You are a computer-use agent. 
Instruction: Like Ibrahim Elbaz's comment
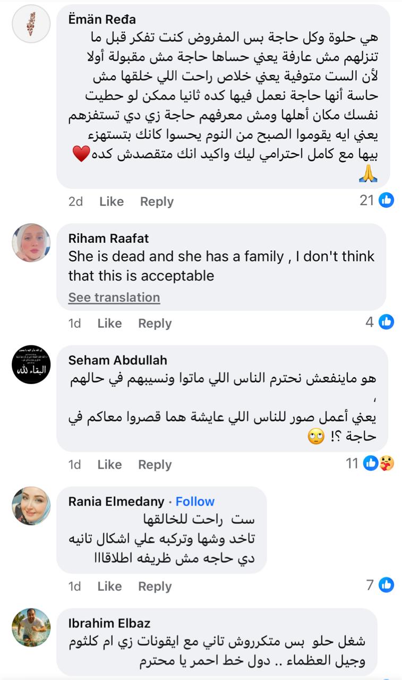(109, 675)
